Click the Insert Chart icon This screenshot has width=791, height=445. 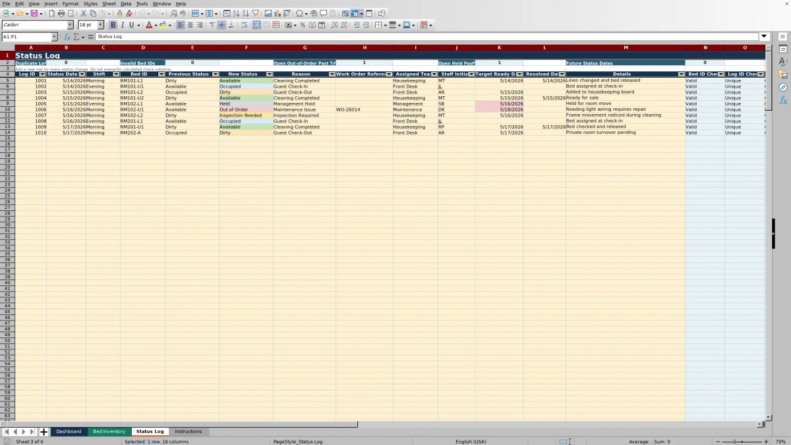coord(277,13)
